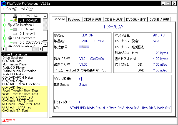Click the 2016 KB buffer size value

pyautogui.click(x=159, y=35)
